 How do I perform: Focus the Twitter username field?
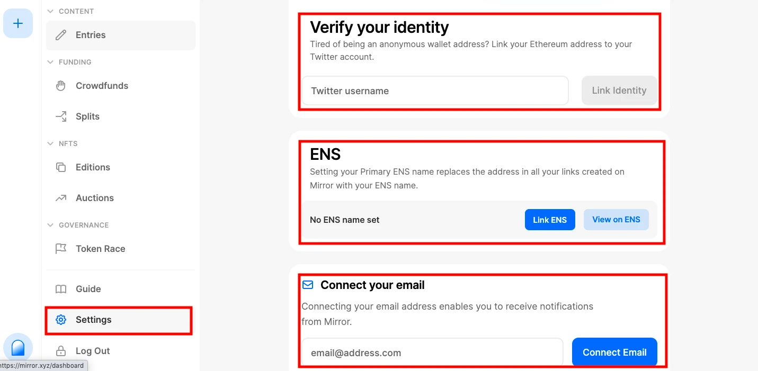(x=435, y=91)
